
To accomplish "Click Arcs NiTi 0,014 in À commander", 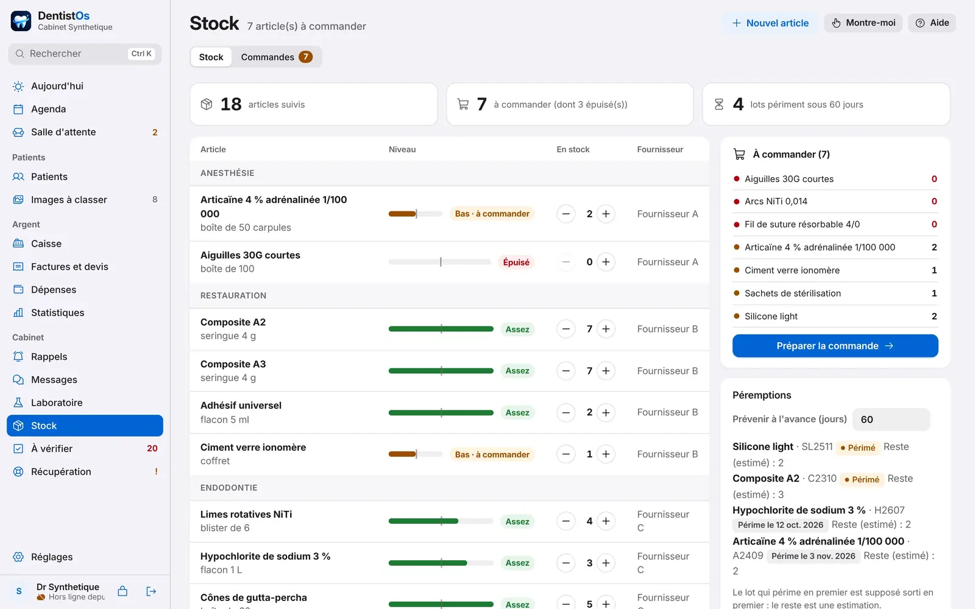I will click(x=835, y=202).
